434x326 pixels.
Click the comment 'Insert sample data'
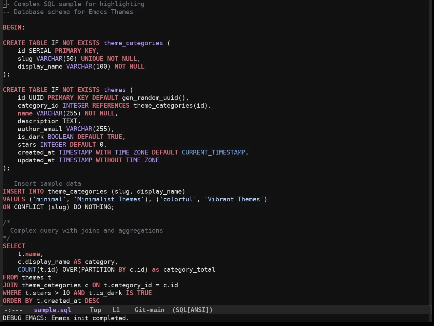pos(47,184)
